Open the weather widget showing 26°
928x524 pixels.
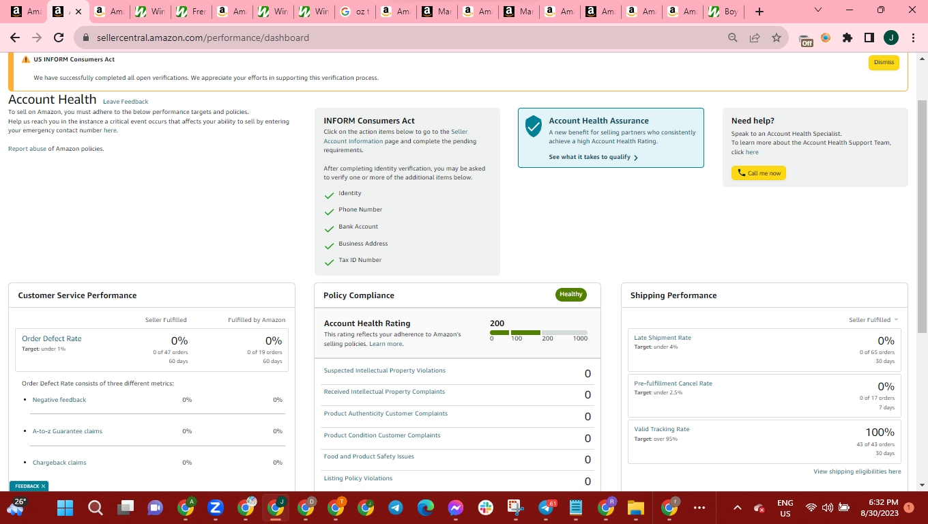pos(16,506)
